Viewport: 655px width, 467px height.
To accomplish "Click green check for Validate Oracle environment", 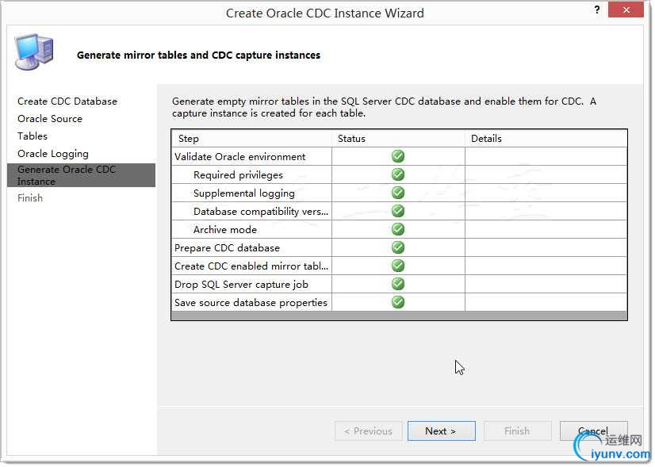I will click(x=398, y=156).
